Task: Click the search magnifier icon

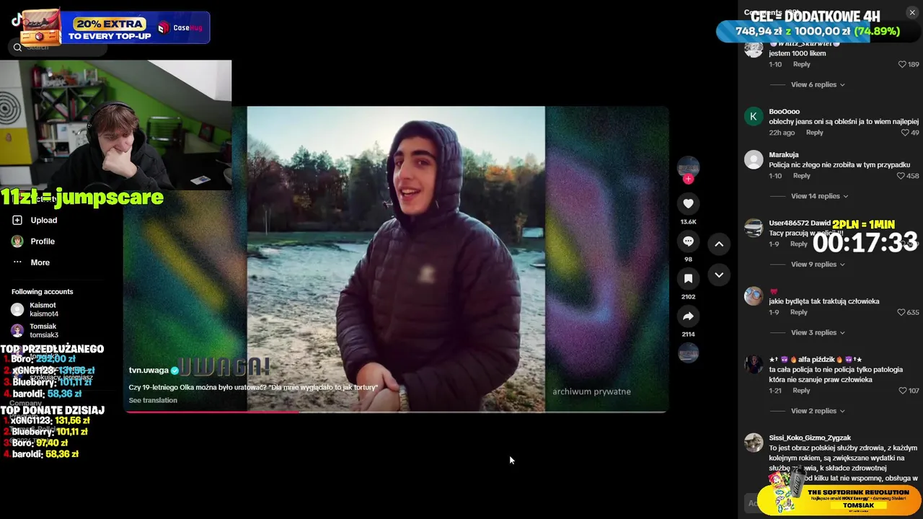Action: tap(17, 48)
